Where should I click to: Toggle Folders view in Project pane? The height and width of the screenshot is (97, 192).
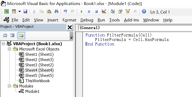(x=21, y=35)
